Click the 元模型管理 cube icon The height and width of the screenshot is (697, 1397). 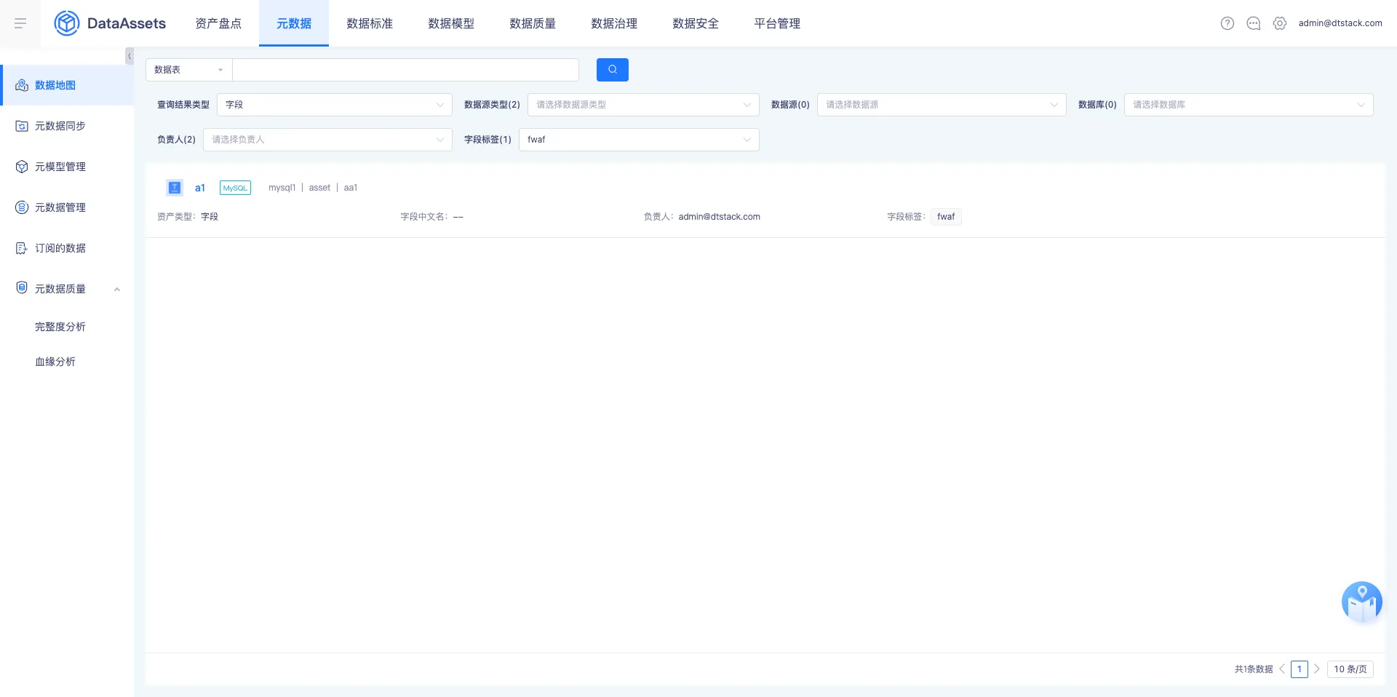pos(22,167)
